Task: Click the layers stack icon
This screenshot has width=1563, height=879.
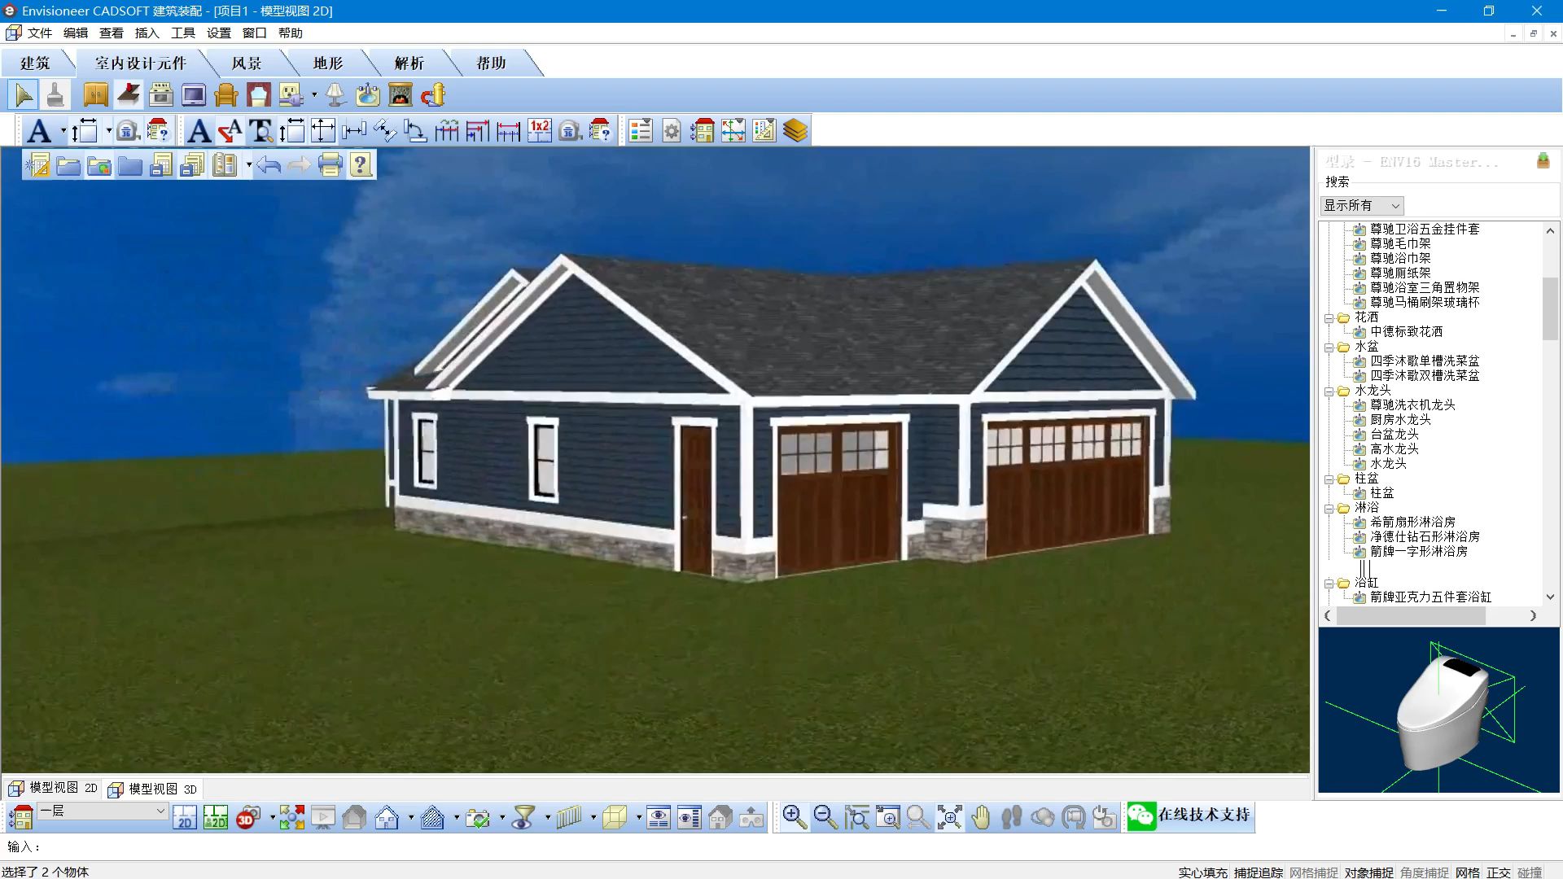Action: pyautogui.click(x=795, y=131)
